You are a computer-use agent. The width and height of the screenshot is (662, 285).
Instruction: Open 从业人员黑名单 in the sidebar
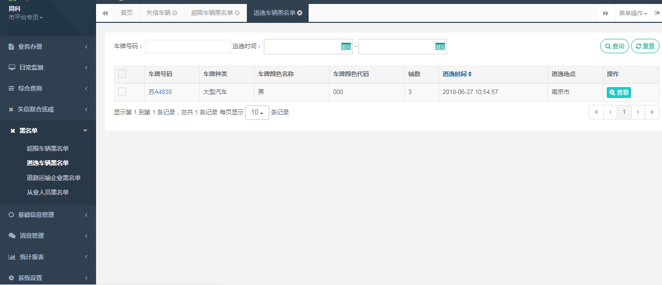tap(48, 192)
